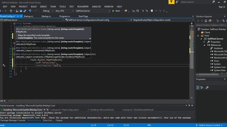227x127 pixels.
Task: Open the RouteConfig type navigation dropdown
Action: pos(128,20)
